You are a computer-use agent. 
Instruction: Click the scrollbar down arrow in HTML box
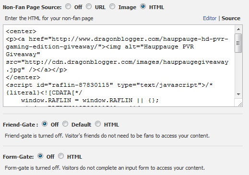[238, 94]
